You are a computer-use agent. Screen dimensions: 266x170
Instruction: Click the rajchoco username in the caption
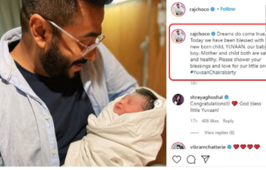pyautogui.click(x=200, y=34)
